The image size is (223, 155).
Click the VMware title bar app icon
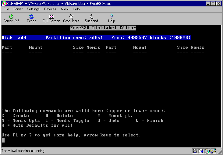tap(4, 4)
